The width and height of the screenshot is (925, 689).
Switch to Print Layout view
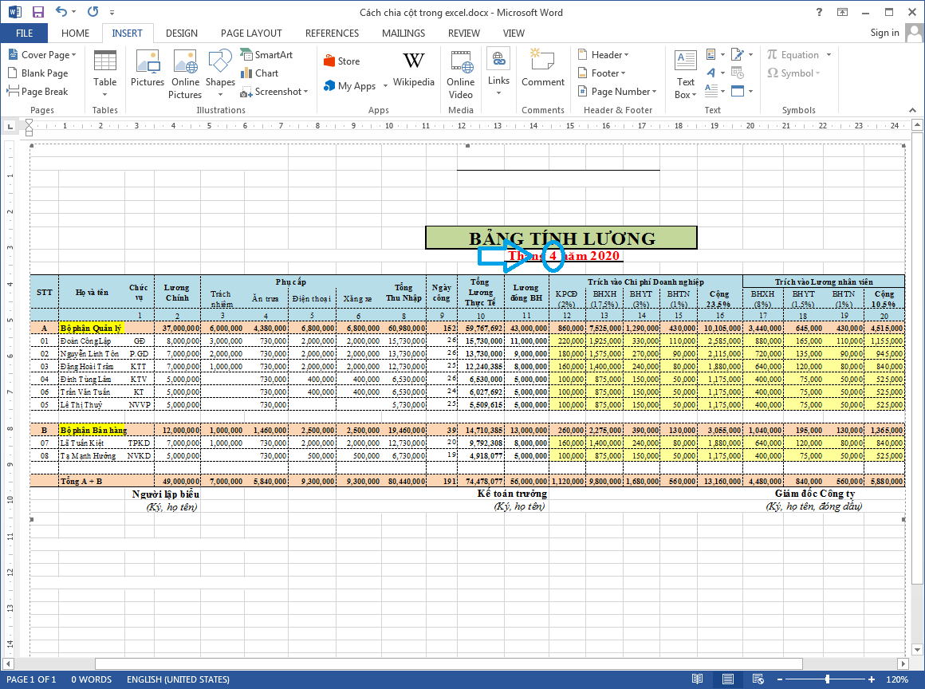[x=728, y=679]
